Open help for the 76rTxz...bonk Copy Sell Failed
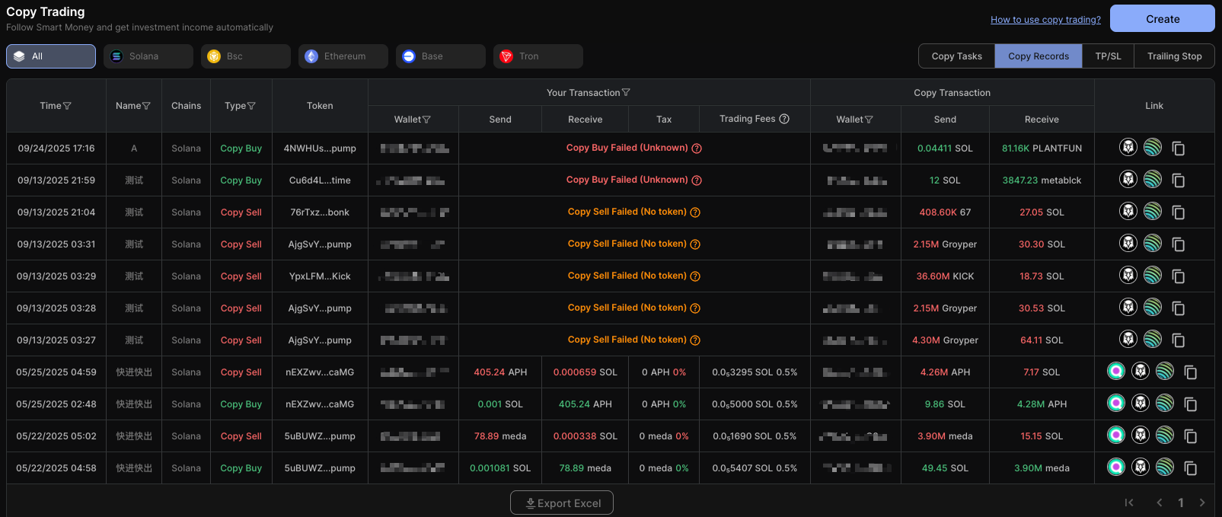The width and height of the screenshot is (1222, 517). click(x=695, y=212)
